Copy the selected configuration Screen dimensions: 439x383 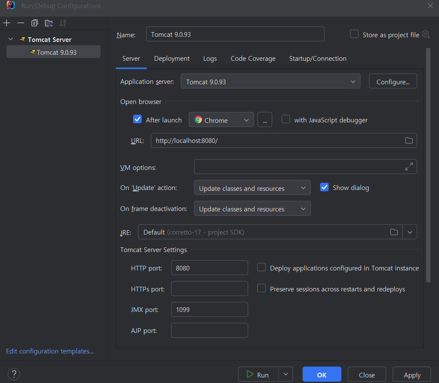(x=34, y=23)
